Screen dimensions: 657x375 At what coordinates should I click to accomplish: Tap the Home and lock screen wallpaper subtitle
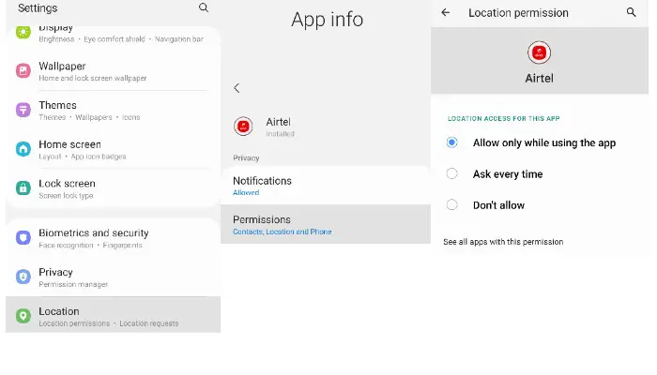click(93, 78)
